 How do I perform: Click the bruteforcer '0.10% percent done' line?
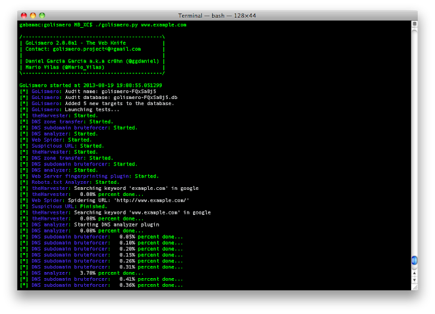101,243
